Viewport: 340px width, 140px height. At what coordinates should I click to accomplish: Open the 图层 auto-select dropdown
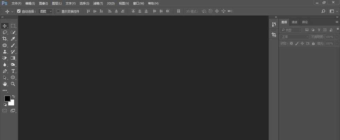point(45,12)
